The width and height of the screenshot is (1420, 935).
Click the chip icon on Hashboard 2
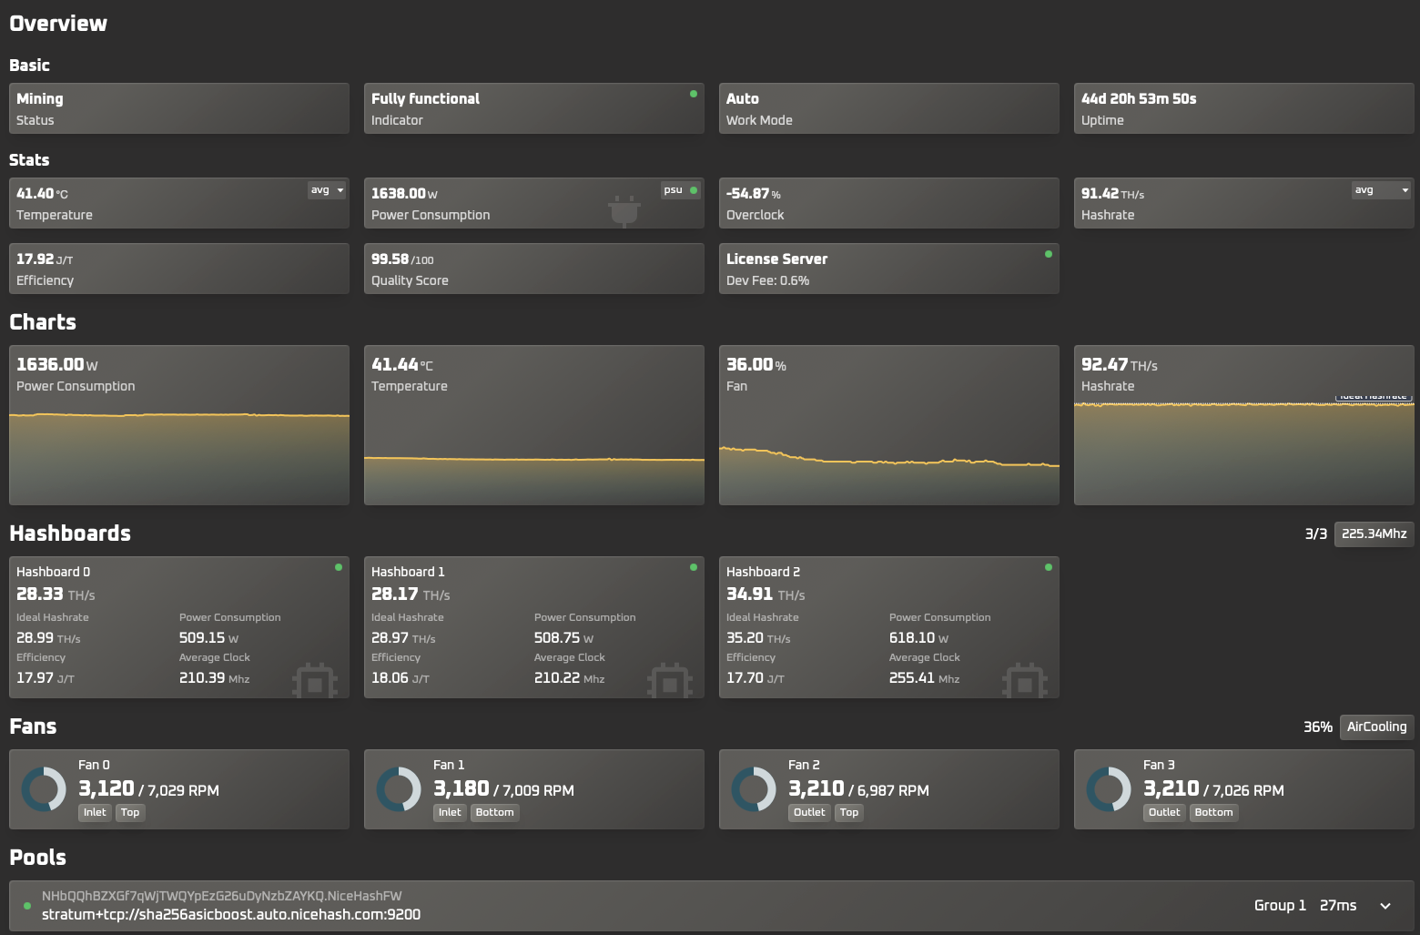coord(1025,681)
